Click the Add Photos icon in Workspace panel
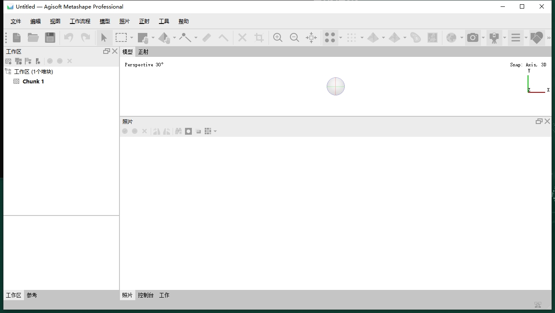The width and height of the screenshot is (555, 313). pos(18,61)
